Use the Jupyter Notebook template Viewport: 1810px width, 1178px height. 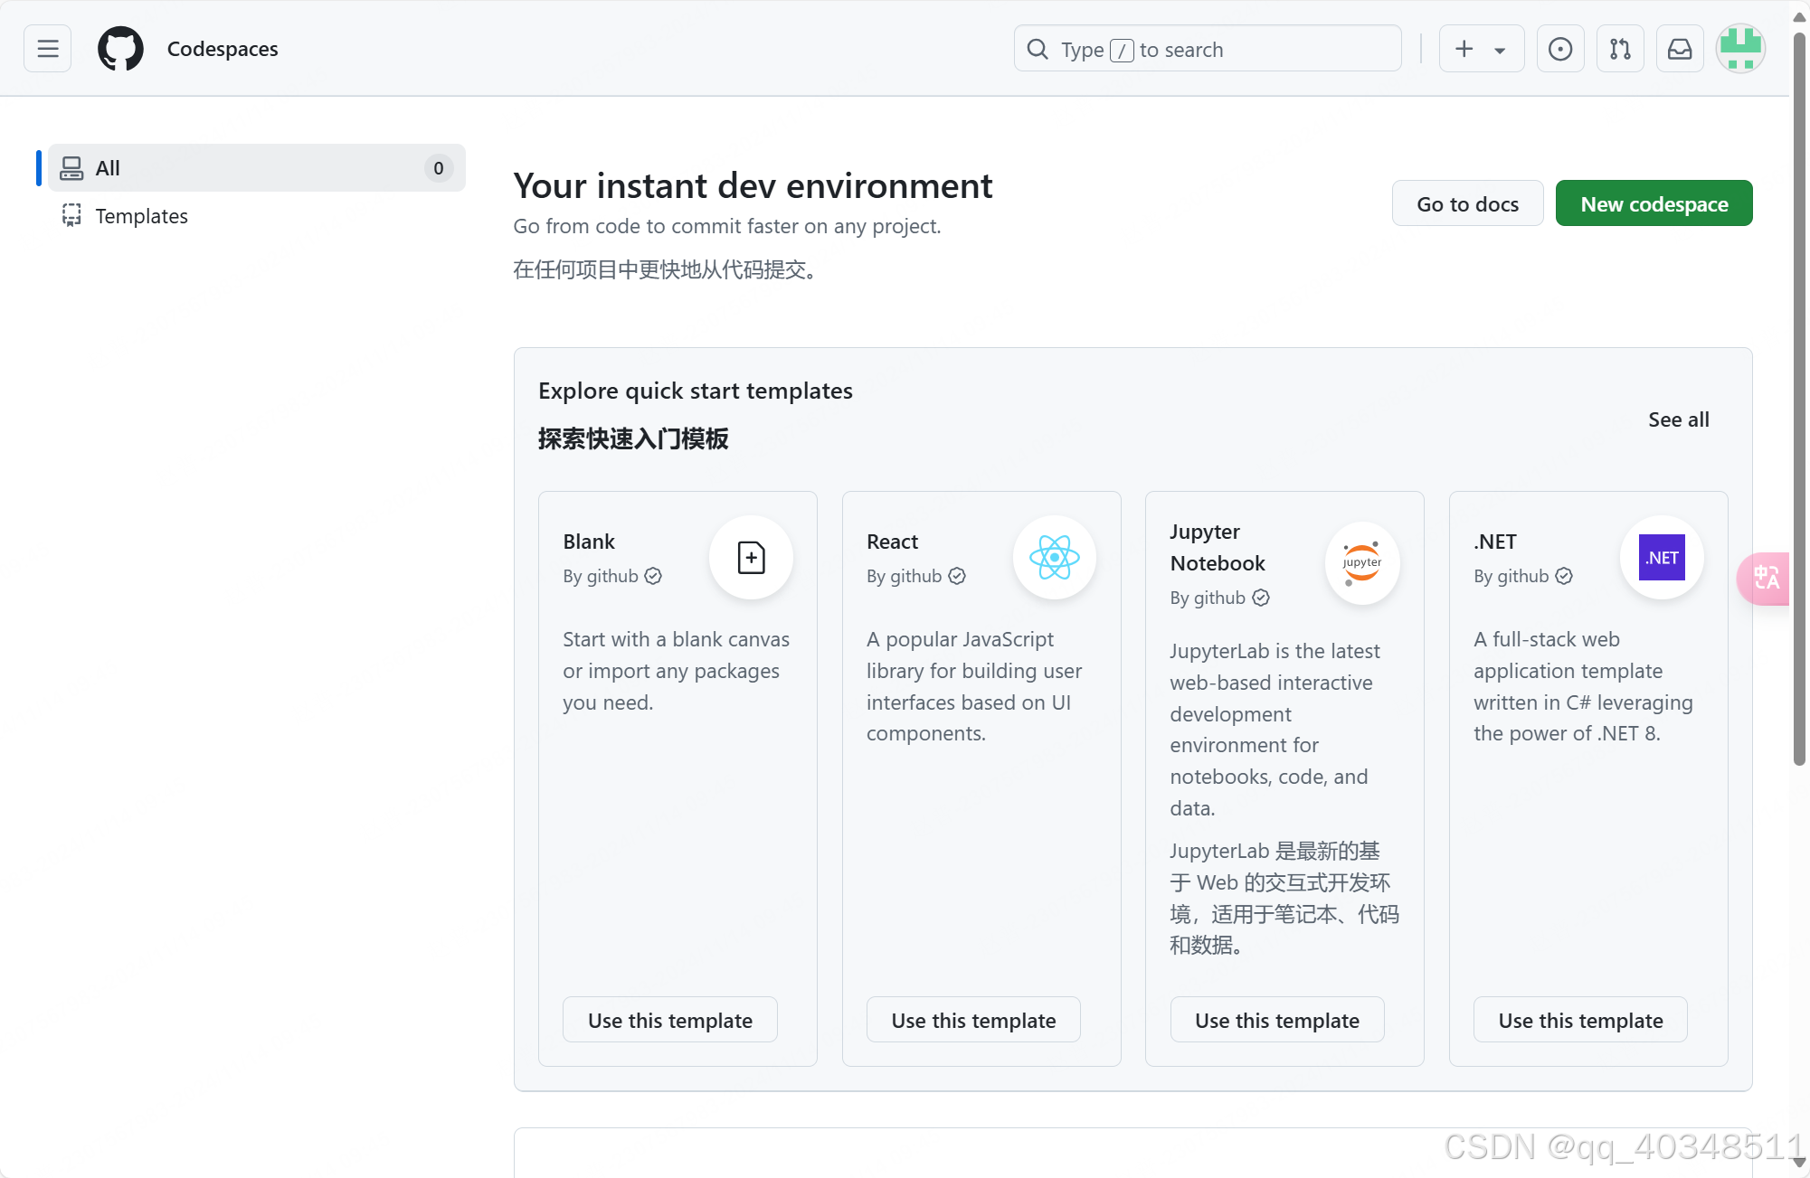pos(1276,1020)
